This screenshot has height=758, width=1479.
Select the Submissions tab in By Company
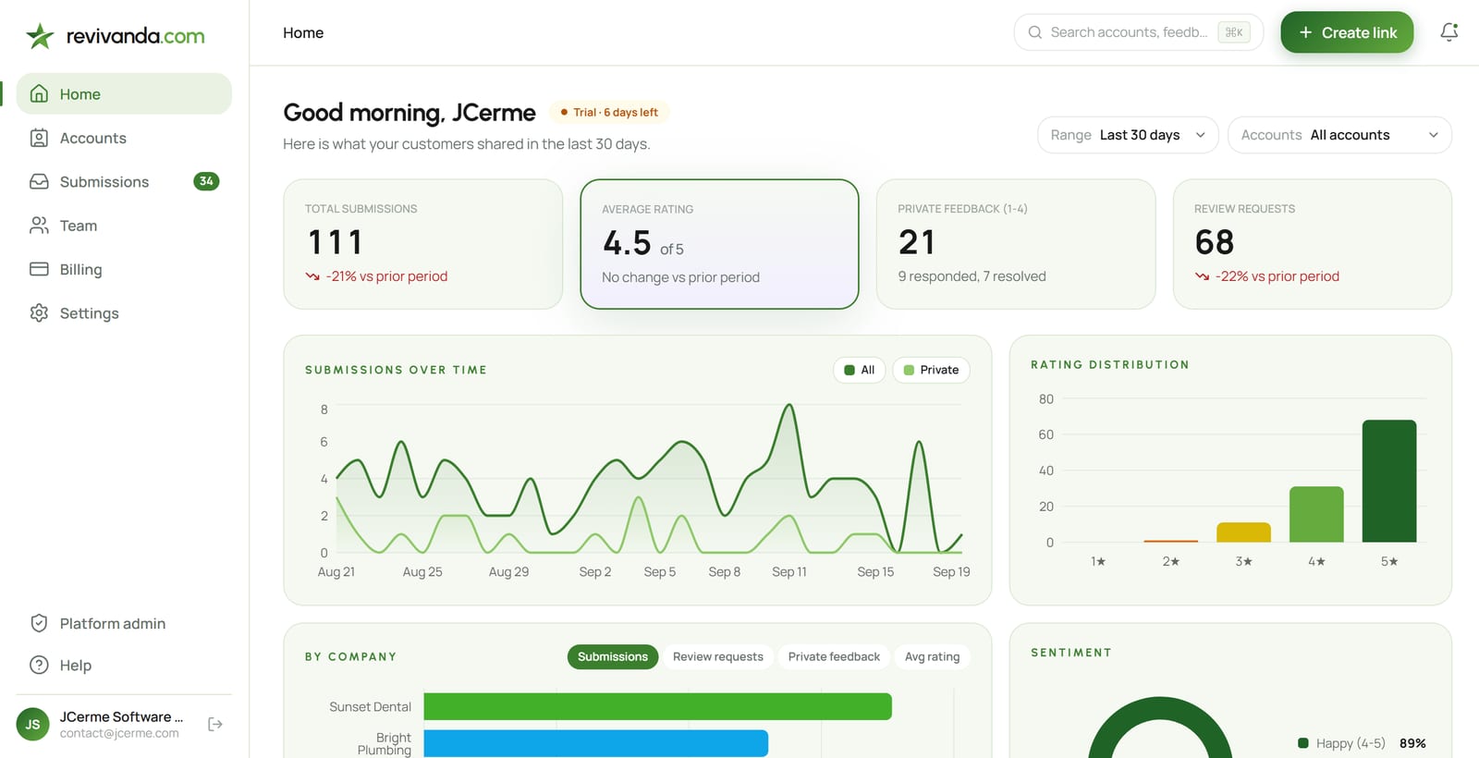(x=613, y=656)
